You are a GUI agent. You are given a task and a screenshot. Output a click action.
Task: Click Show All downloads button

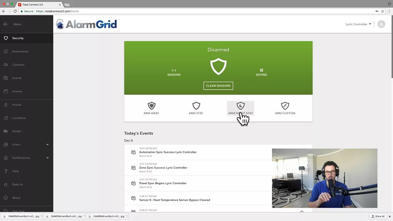(378, 216)
